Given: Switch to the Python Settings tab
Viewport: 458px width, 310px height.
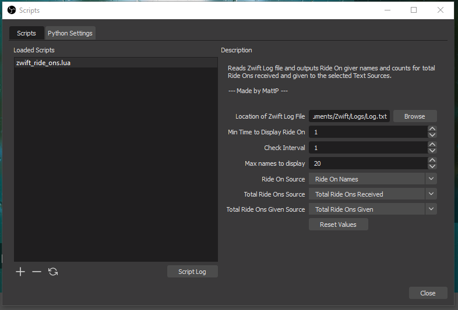Looking at the screenshot, I should coord(70,33).
